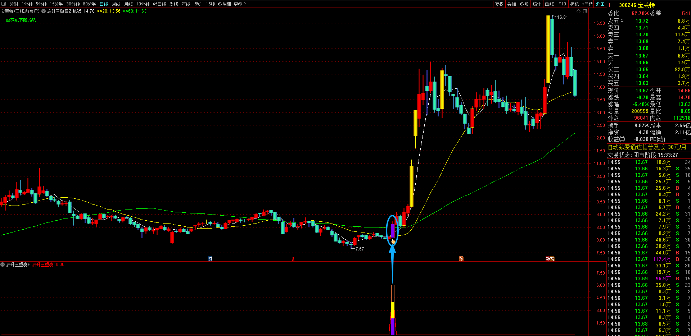Enable the 画线 drawing tool

(x=550, y=4)
